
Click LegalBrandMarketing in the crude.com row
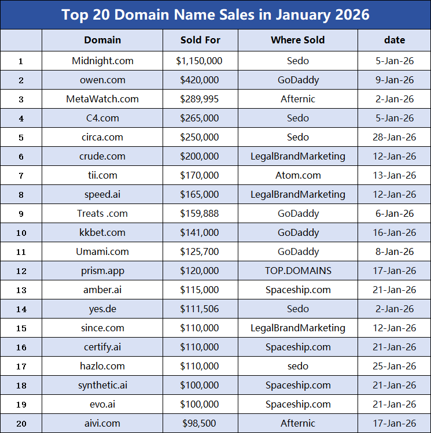click(x=298, y=156)
